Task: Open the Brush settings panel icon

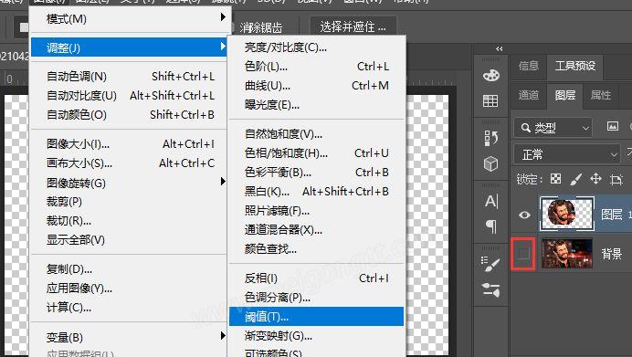Action: pyautogui.click(x=490, y=264)
